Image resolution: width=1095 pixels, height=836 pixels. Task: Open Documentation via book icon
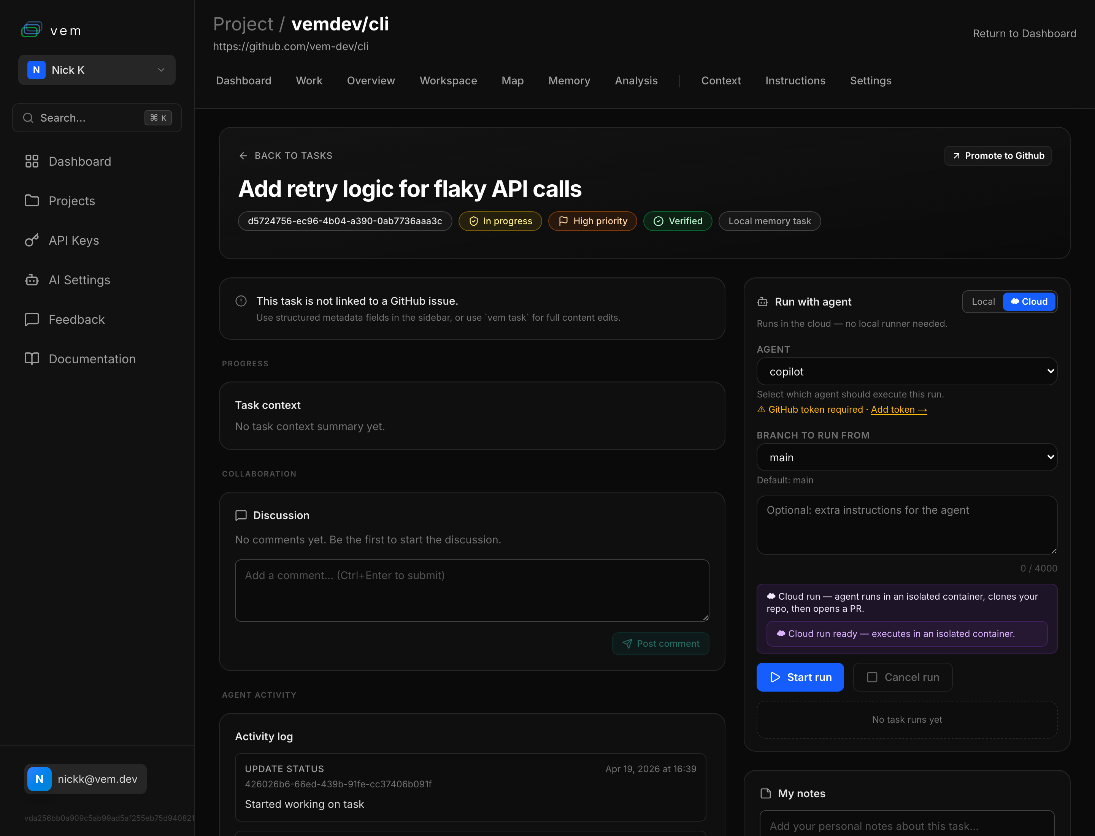[32, 359]
